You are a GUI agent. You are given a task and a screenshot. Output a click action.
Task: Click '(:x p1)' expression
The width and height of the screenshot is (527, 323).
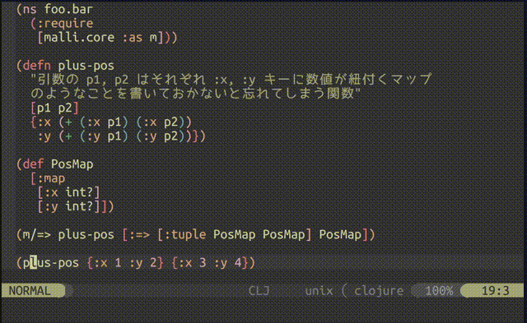(104, 122)
